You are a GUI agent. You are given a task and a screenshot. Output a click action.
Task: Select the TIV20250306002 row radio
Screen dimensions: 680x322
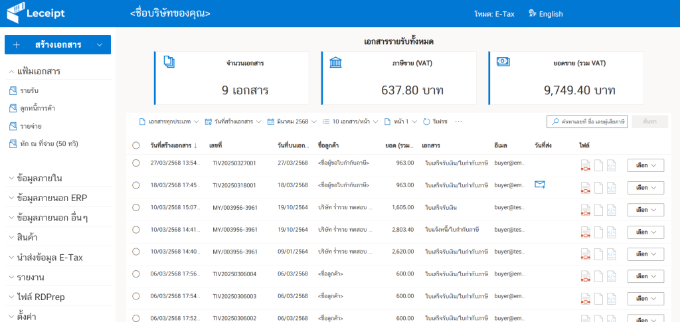pyautogui.click(x=135, y=317)
